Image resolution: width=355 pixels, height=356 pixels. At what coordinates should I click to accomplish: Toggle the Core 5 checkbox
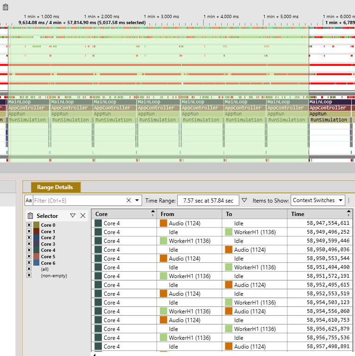29,256
